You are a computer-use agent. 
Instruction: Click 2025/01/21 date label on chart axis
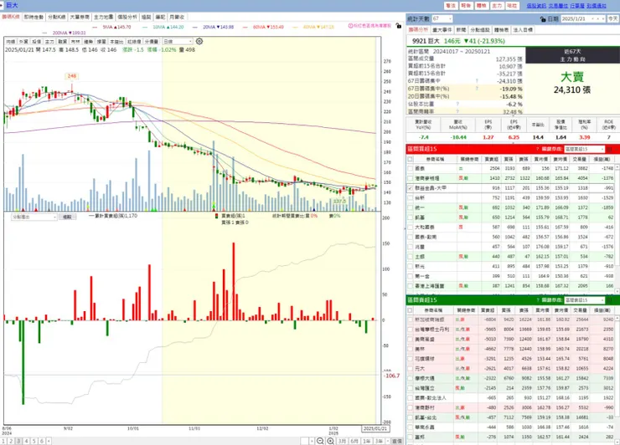(375, 428)
